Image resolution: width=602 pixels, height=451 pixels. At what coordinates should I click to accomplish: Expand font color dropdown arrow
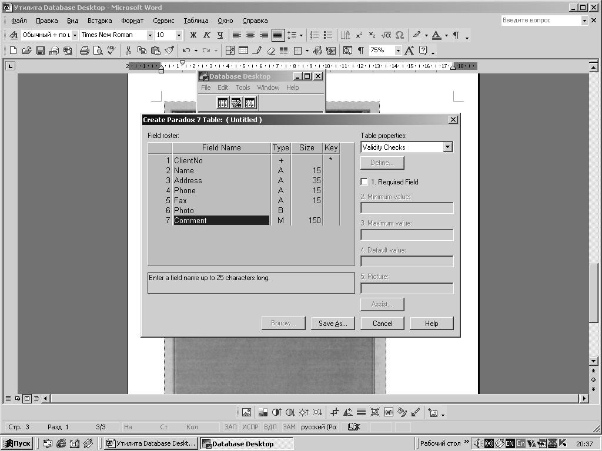pyautogui.click(x=446, y=35)
